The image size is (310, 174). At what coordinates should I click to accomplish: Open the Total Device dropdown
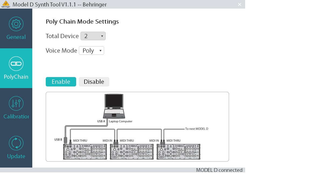pyautogui.click(x=93, y=36)
